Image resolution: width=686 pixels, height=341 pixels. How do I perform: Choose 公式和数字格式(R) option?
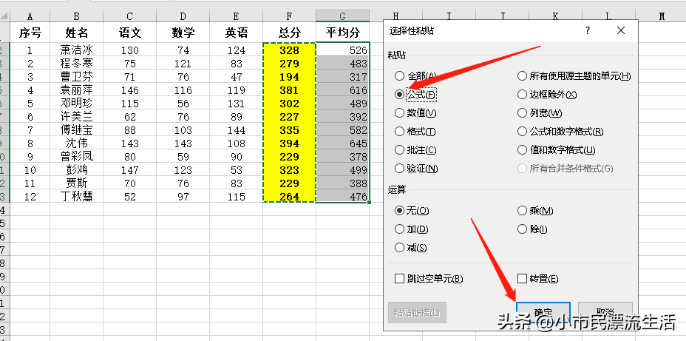click(522, 132)
